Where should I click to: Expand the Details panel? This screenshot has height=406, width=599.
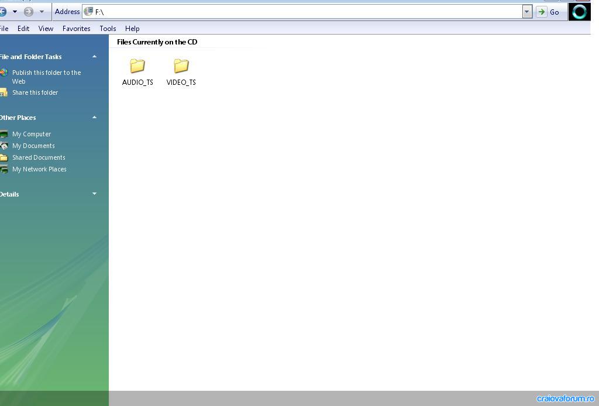pos(94,194)
